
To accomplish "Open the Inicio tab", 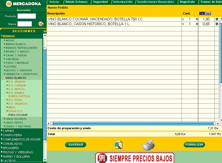I will pos(54,2).
